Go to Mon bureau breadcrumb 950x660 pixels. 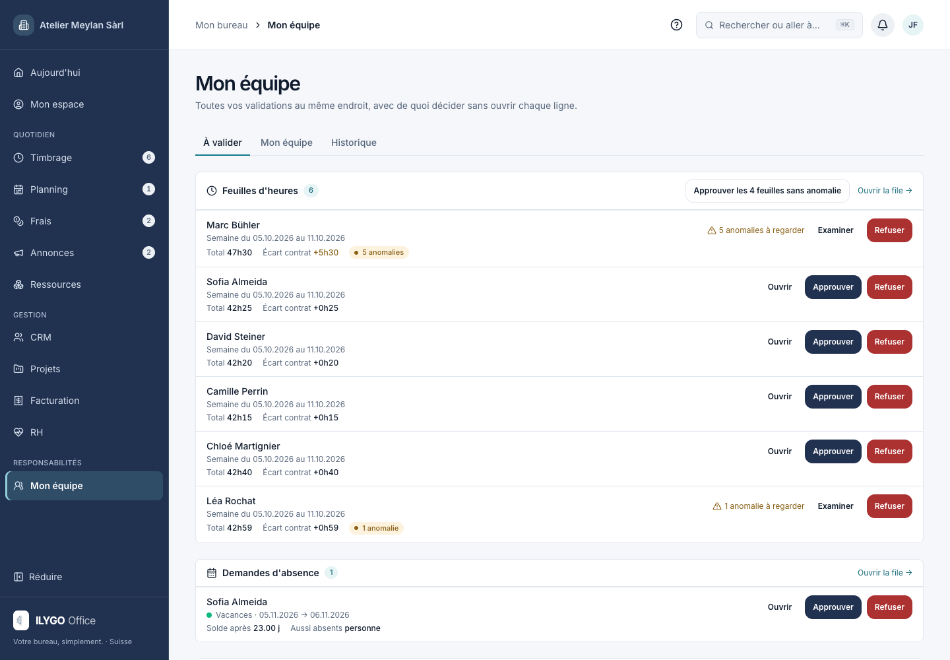pos(222,25)
